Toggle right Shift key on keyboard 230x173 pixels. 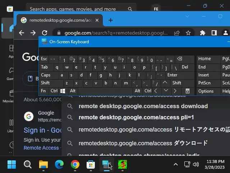[x=183, y=83]
